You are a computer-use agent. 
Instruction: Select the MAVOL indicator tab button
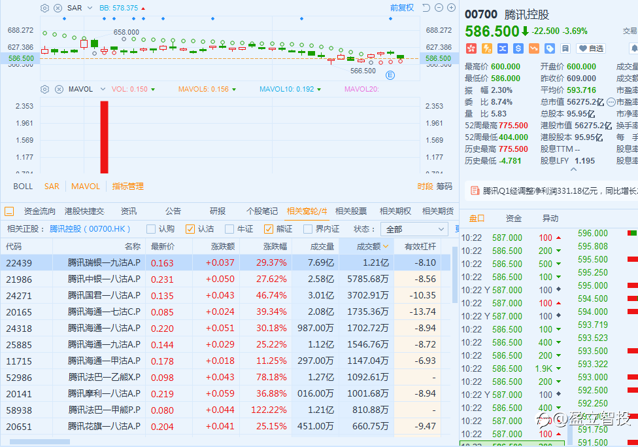86,187
